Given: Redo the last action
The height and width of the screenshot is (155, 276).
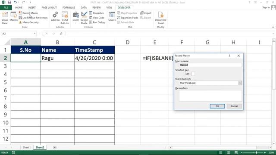Looking at the screenshot, I should pyautogui.click(x=23, y=2).
